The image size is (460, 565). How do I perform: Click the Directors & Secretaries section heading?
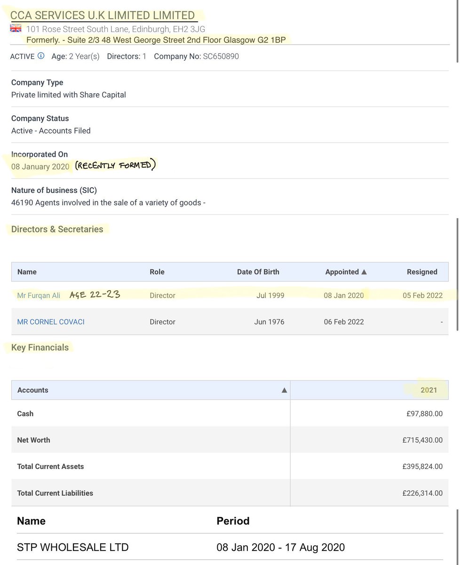click(x=57, y=229)
